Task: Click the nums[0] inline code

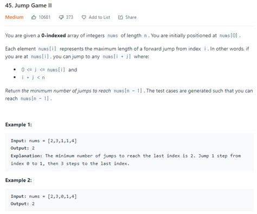Action: (228, 36)
